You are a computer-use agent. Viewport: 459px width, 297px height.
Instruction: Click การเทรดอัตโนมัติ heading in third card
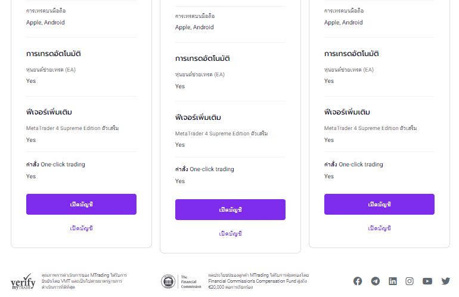pos(351,54)
